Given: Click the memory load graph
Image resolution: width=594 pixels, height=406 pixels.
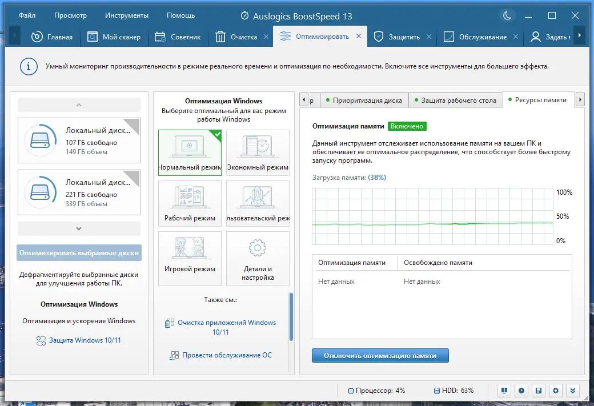Looking at the screenshot, I should click(x=432, y=216).
